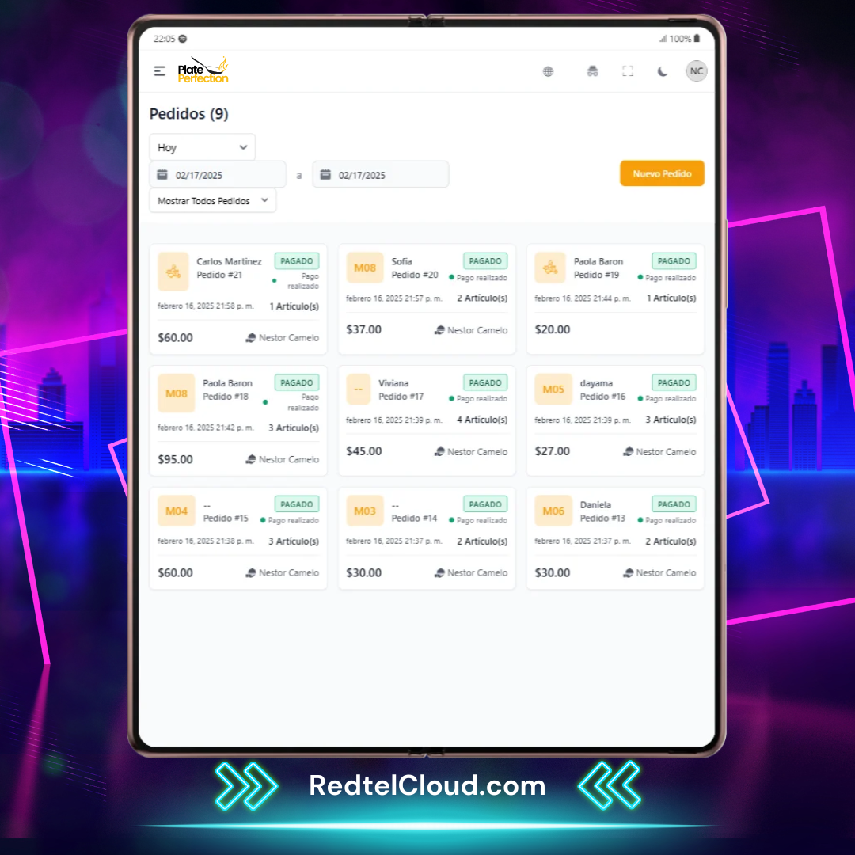Enter fullscreen mode via header icon

pyautogui.click(x=628, y=71)
